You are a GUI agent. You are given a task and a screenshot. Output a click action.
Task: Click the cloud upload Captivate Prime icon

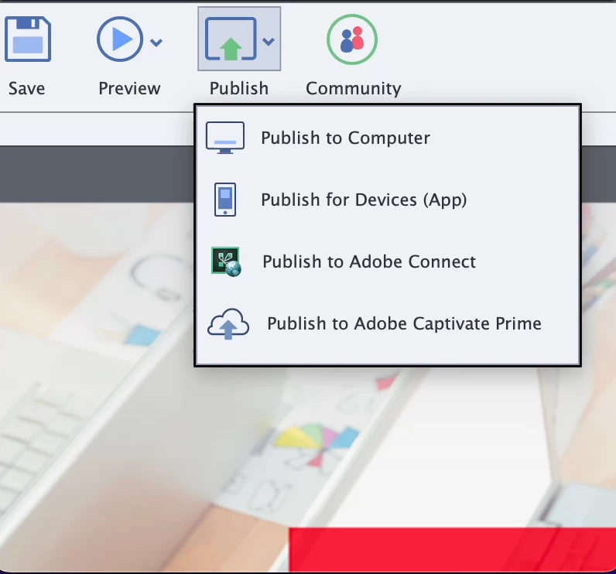click(228, 324)
